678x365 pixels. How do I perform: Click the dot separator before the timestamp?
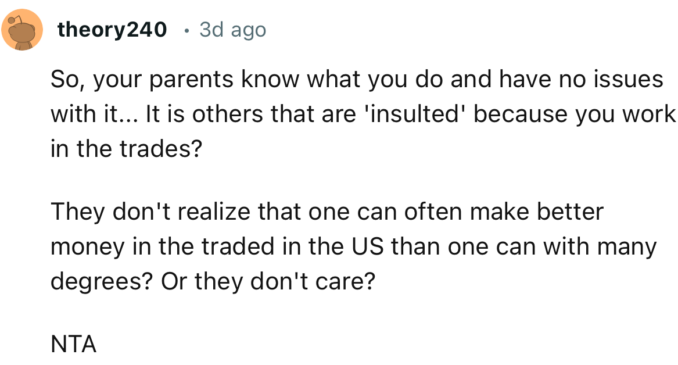[185, 30]
